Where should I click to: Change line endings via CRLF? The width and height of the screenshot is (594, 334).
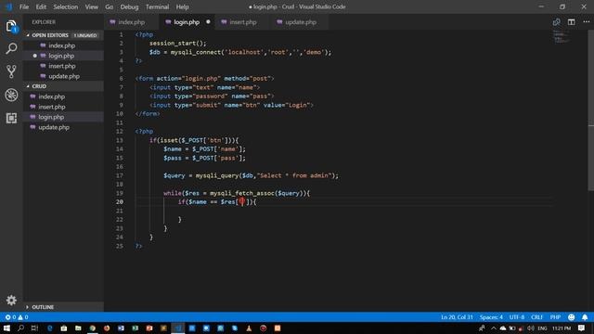pos(536,317)
